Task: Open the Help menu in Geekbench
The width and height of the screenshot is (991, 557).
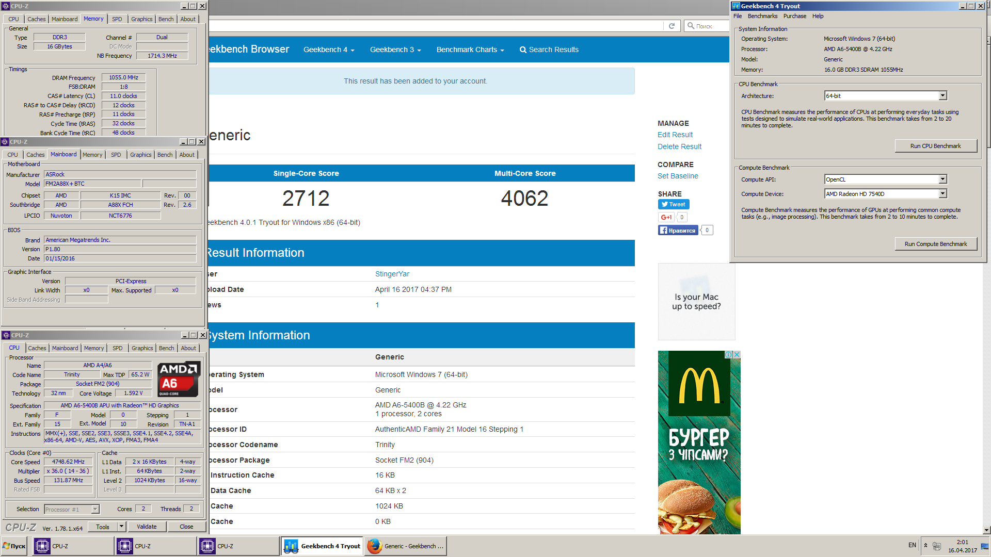Action: pyautogui.click(x=818, y=16)
